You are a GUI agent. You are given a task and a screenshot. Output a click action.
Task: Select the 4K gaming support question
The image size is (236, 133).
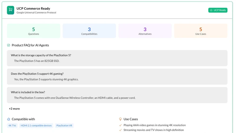tap(37, 74)
